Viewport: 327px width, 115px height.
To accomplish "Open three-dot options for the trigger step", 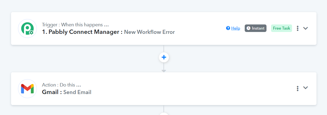I will point(297,28).
